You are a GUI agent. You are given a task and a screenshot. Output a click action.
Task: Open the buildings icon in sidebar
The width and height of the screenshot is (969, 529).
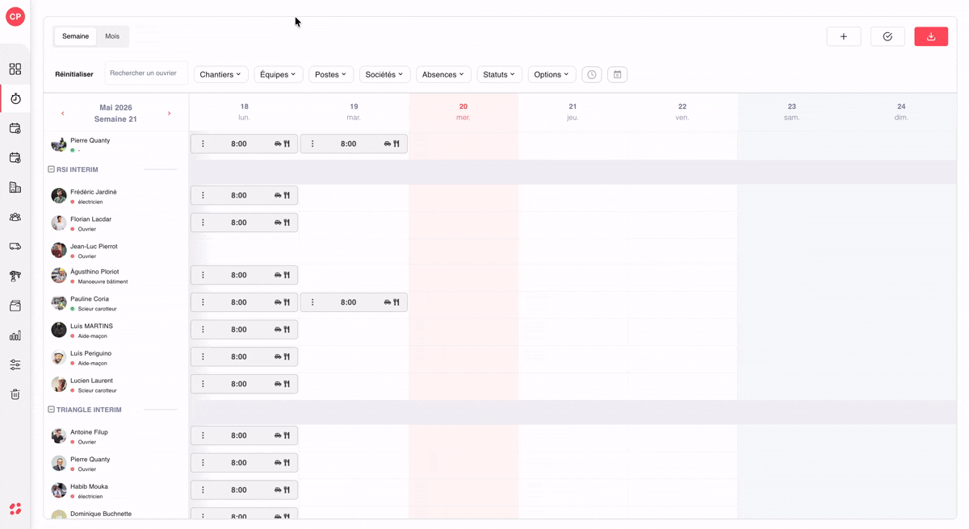pos(15,187)
